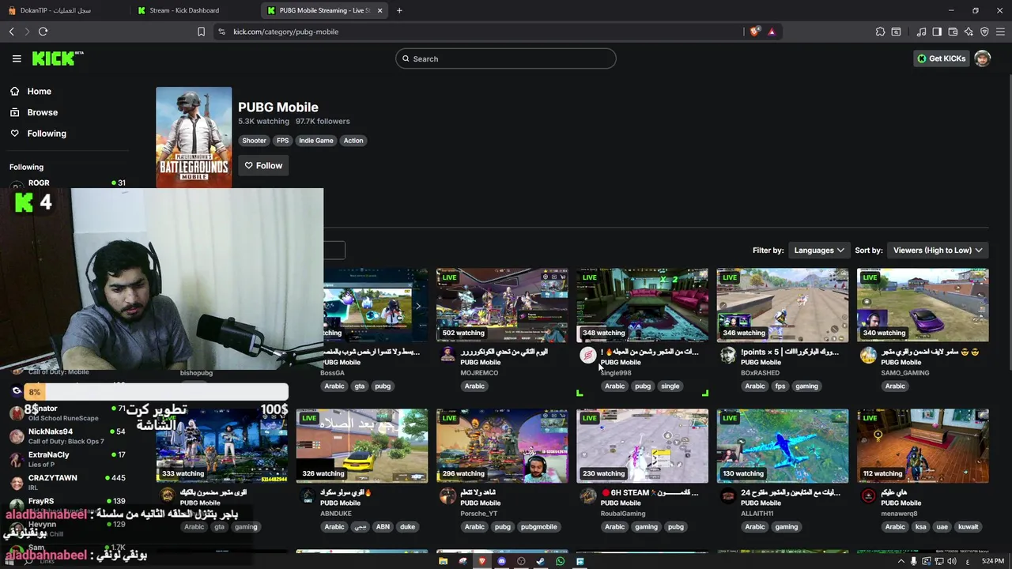Open the RoubalGaming stream with 230 watching
The height and width of the screenshot is (569, 1012).
tap(642, 446)
